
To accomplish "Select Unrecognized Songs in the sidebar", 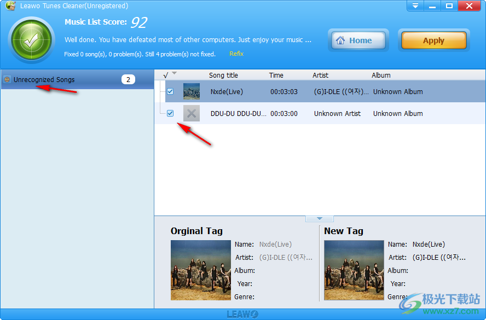I will pyautogui.click(x=77, y=80).
